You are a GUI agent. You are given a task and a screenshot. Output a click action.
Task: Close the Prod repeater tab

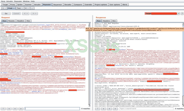pos(14,8)
